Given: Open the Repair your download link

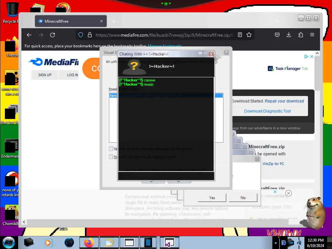Looking at the screenshot, I should (x=284, y=101).
